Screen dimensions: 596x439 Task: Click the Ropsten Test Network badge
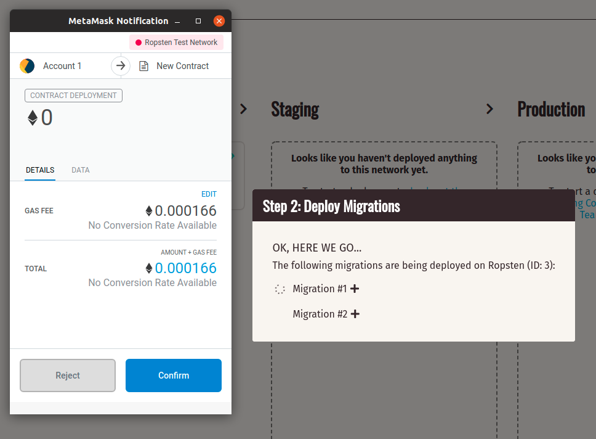point(177,43)
